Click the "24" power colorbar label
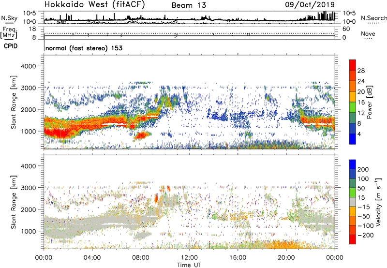This screenshot has height=268, width=387. pos(361,81)
